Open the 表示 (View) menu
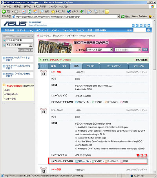 [27, 6]
